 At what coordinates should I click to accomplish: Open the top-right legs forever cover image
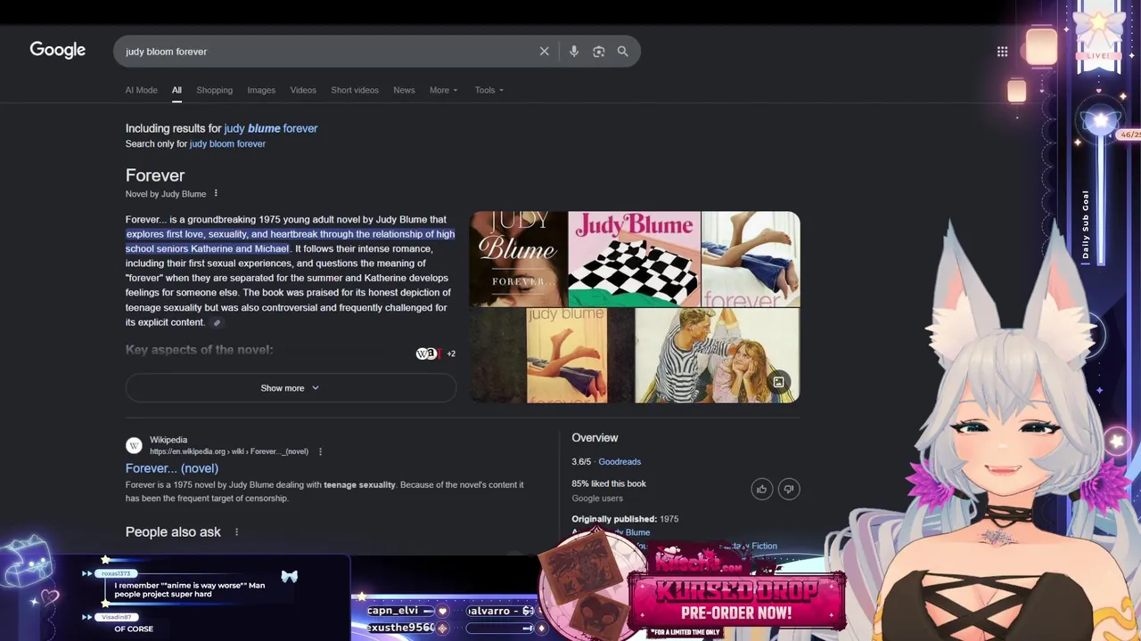[751, 258]
